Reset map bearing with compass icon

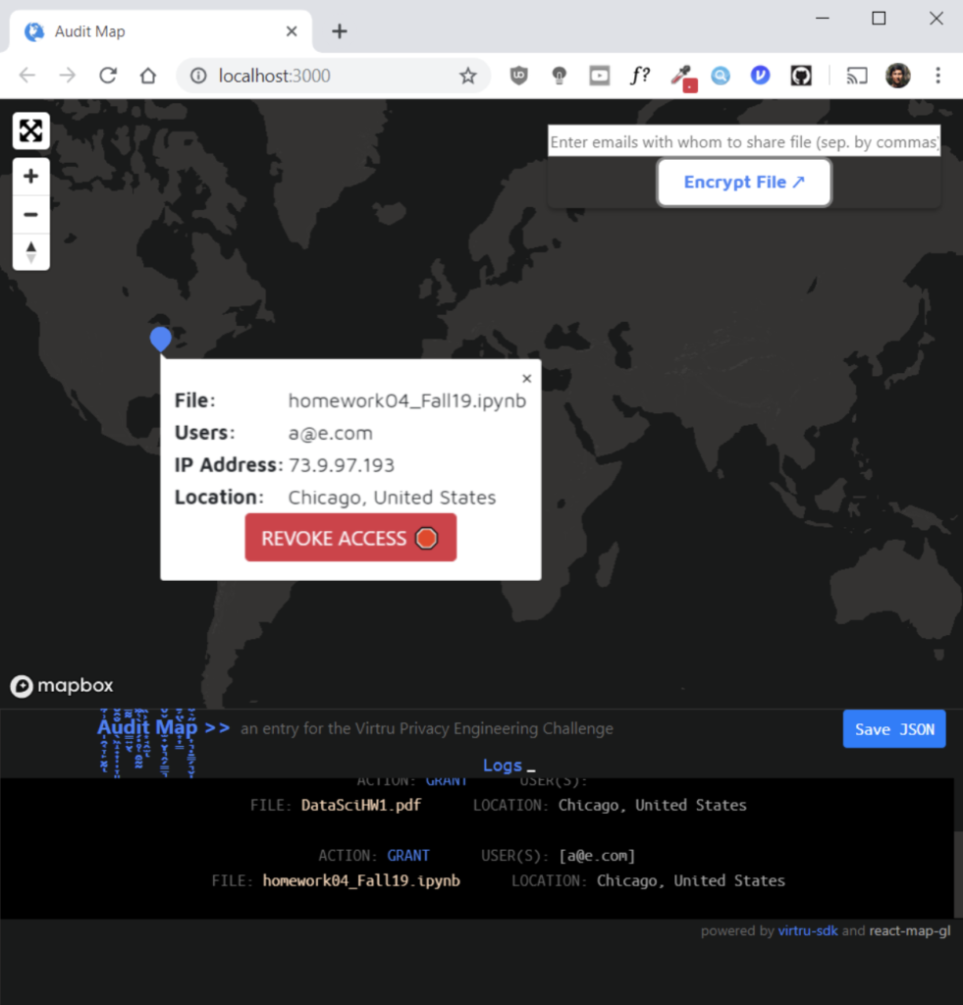[x=30, y=251]
